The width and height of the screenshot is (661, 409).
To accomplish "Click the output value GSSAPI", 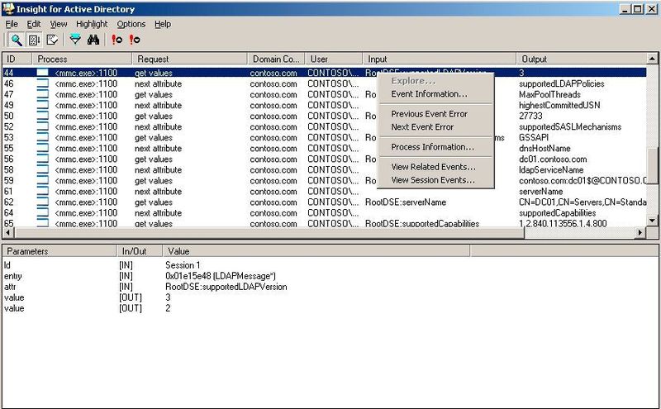I will [x=534, y=137].
